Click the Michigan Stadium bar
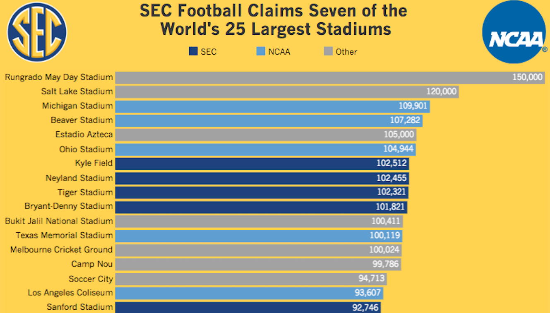Image resolution: width=550 pixels, height=313 pixels. coord(272,106)
